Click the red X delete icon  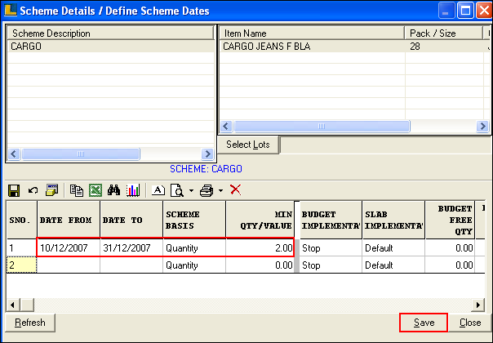236,190
